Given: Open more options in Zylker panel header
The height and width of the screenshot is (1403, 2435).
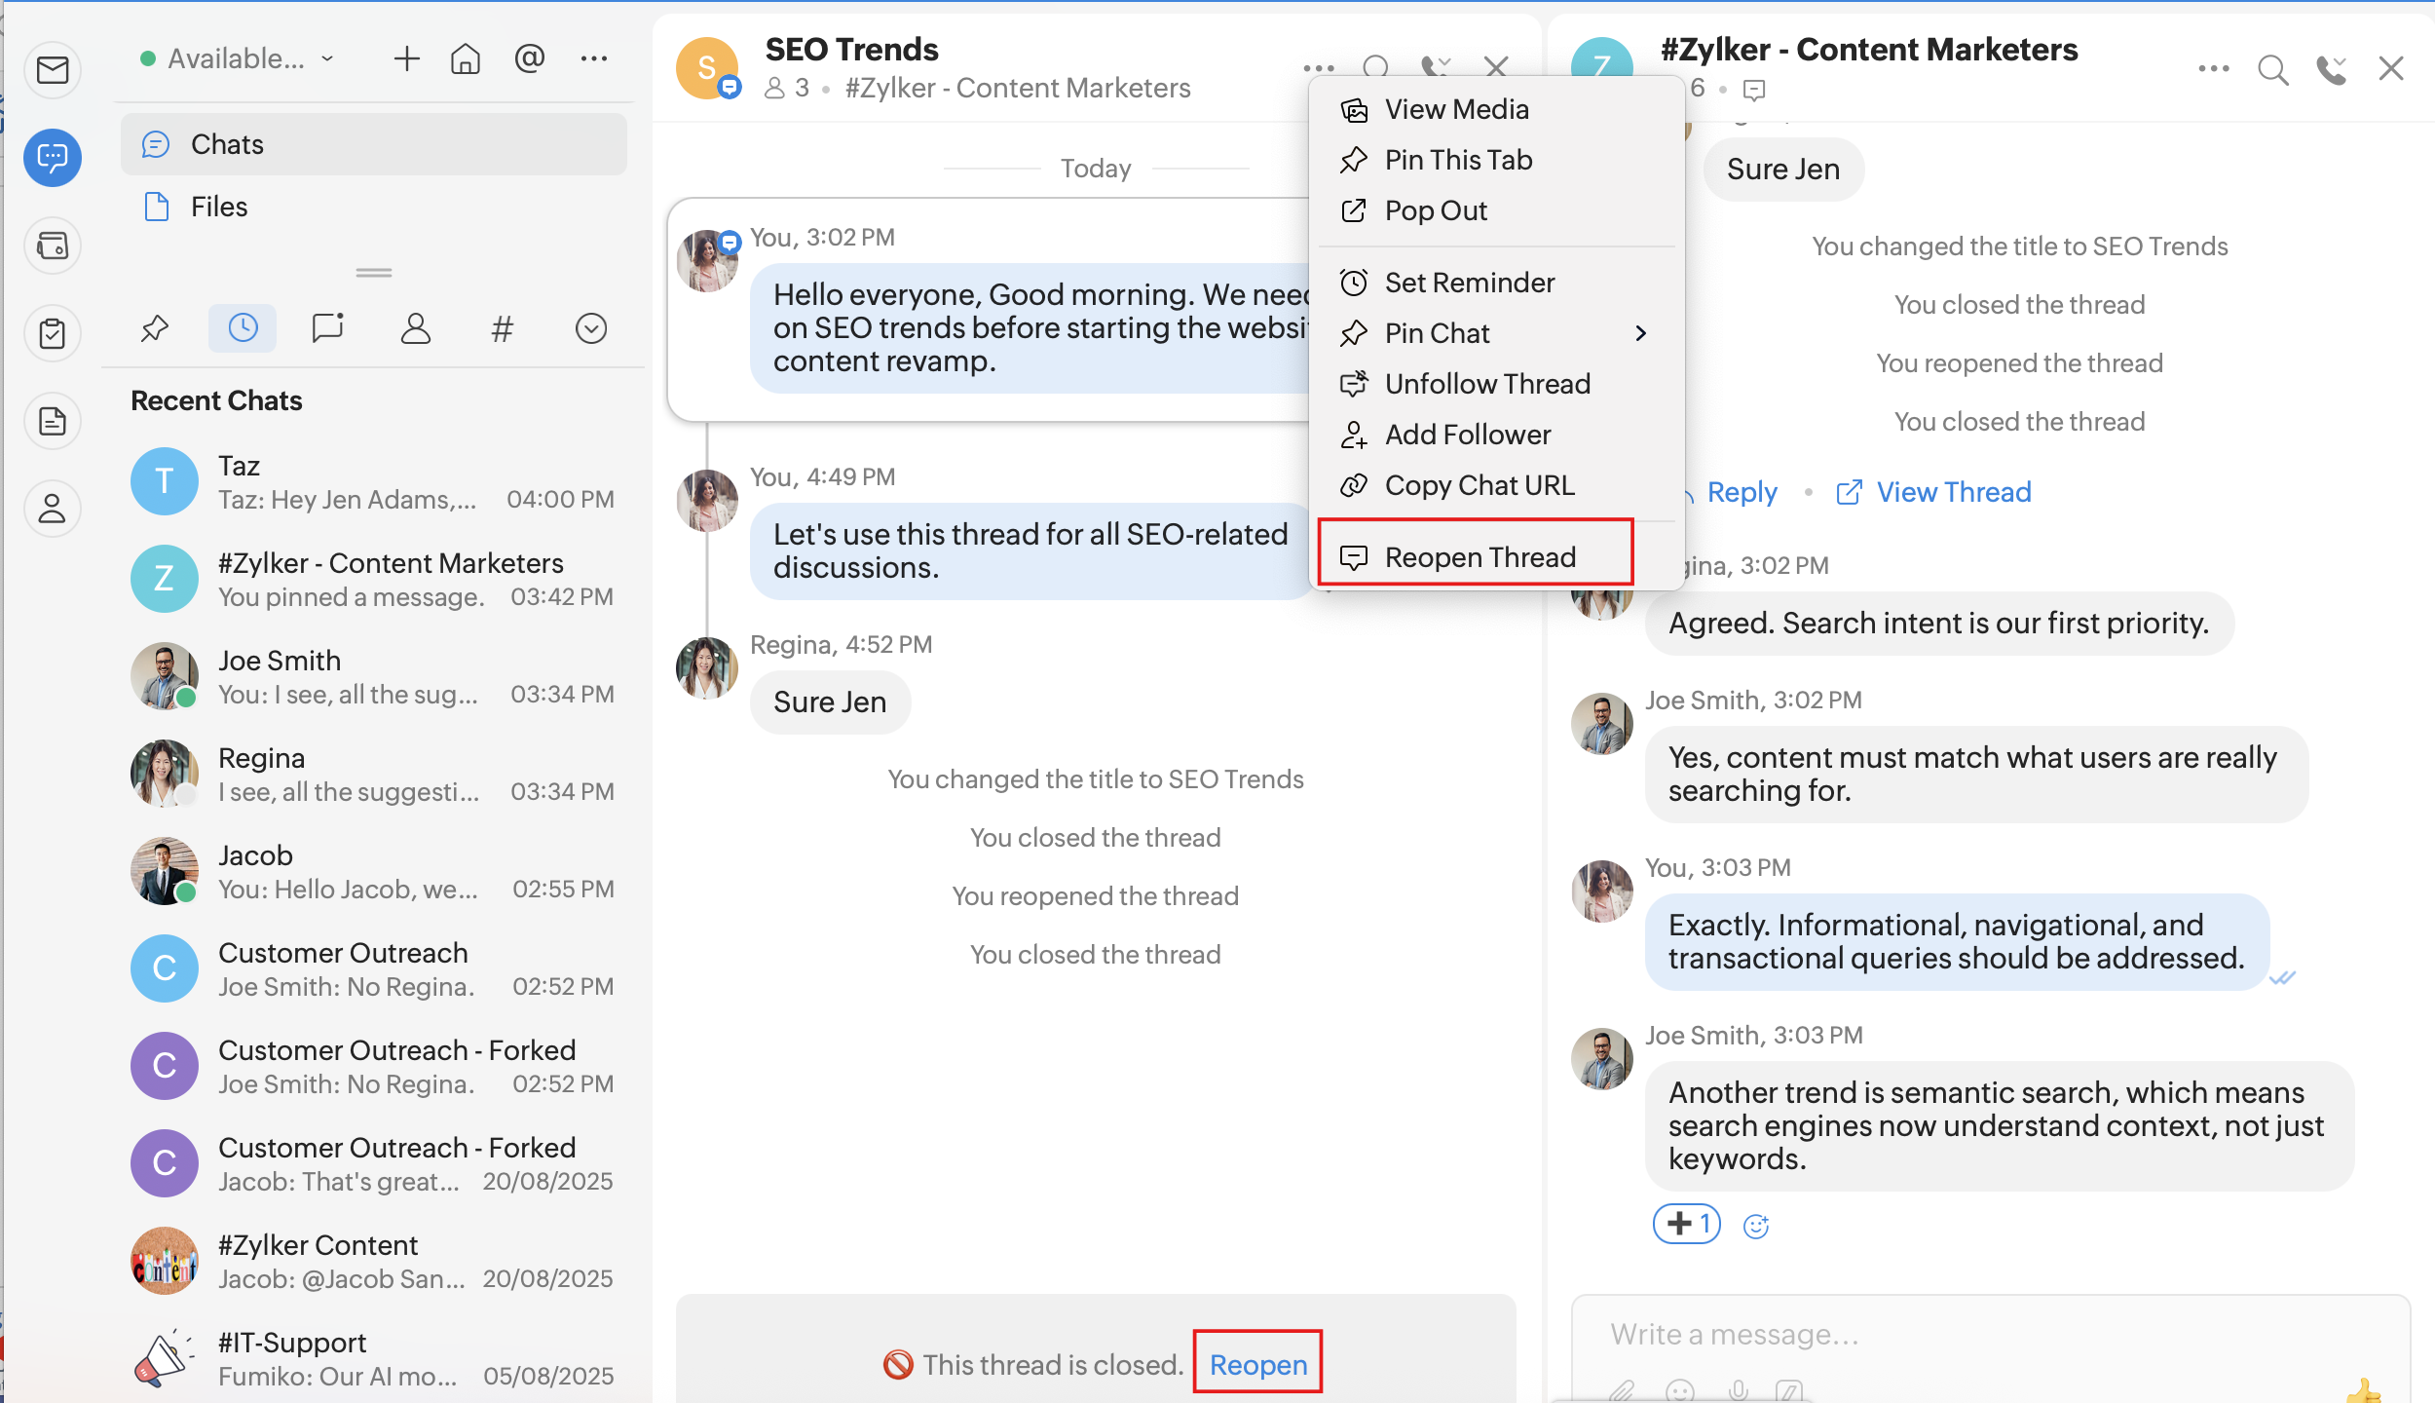Looking at the screenshot, I should (2213, 69).
